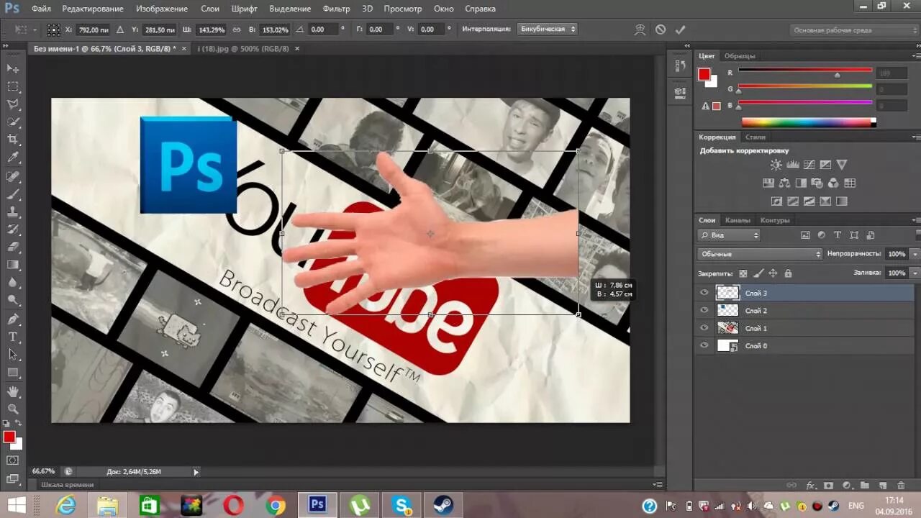The image size is (921, 518).
Task: Open the layer style fx menu
Action: [x=810, y=486]
